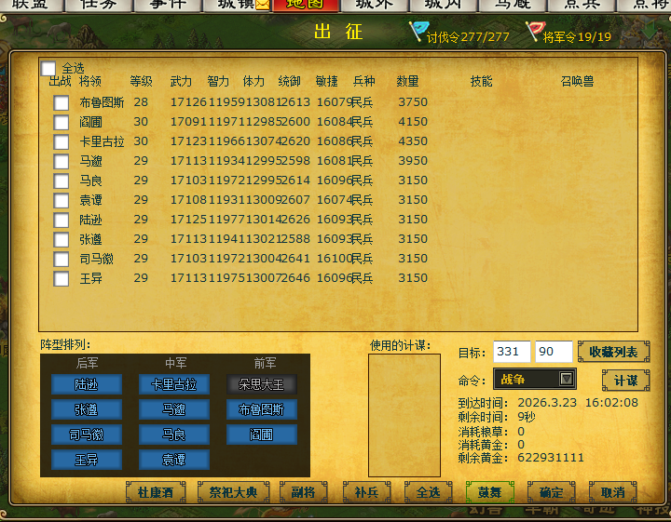Check the deploy box for 布鲁图斯
The width and height of the screenshot is (671, 522).
pos(61,103)
